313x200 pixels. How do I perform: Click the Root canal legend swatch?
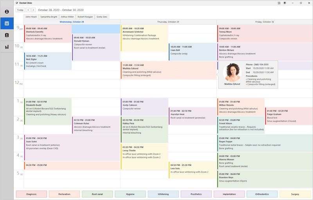click(97, 194)
